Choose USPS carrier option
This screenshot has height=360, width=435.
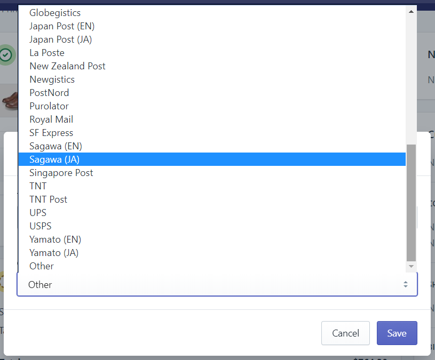[x=212, y=226]
